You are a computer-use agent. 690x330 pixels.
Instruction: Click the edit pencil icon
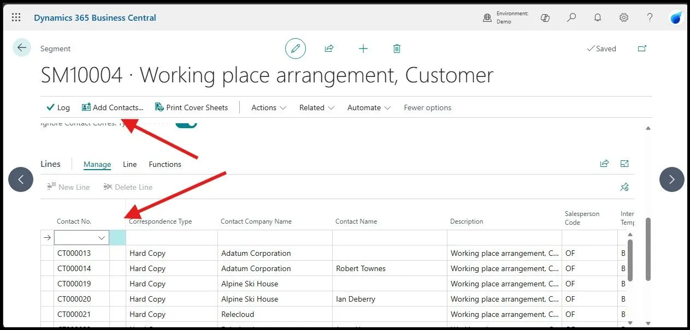pyautogui.click(x=296, y=49)
